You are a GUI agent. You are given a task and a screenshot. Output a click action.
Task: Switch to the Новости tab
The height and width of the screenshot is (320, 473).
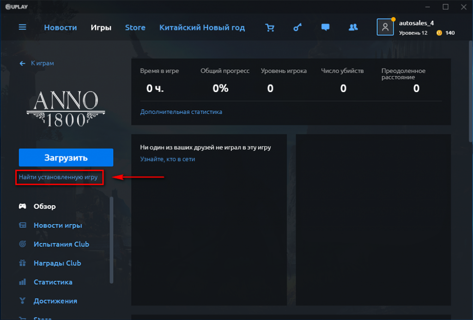[61, 27]
